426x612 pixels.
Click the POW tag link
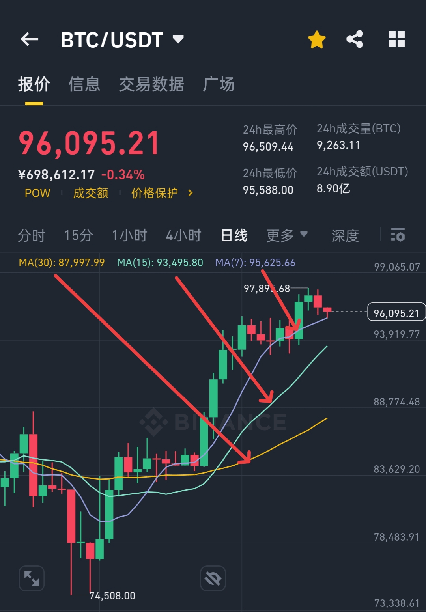click(37, 193)
